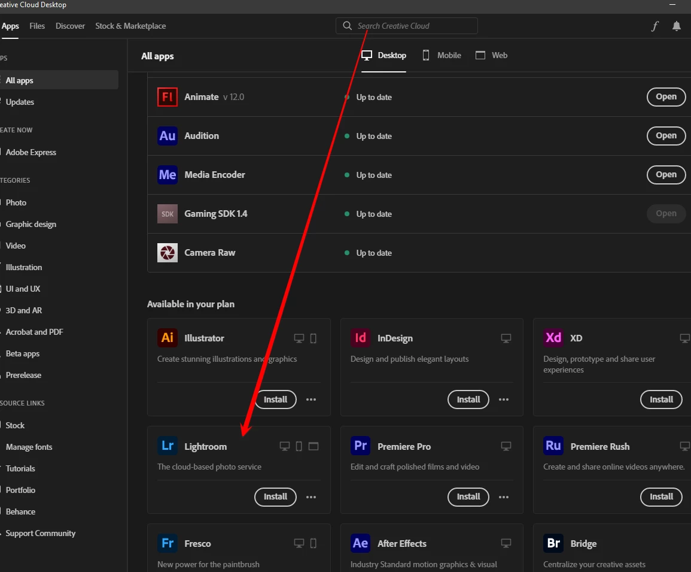Install Illustrator
This screenshot has width=691, height=572.
pyautogui.click(x=275, y=400)
